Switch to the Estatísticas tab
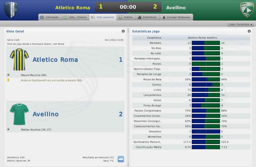This screenshot has width=256, height=167. 146,17
